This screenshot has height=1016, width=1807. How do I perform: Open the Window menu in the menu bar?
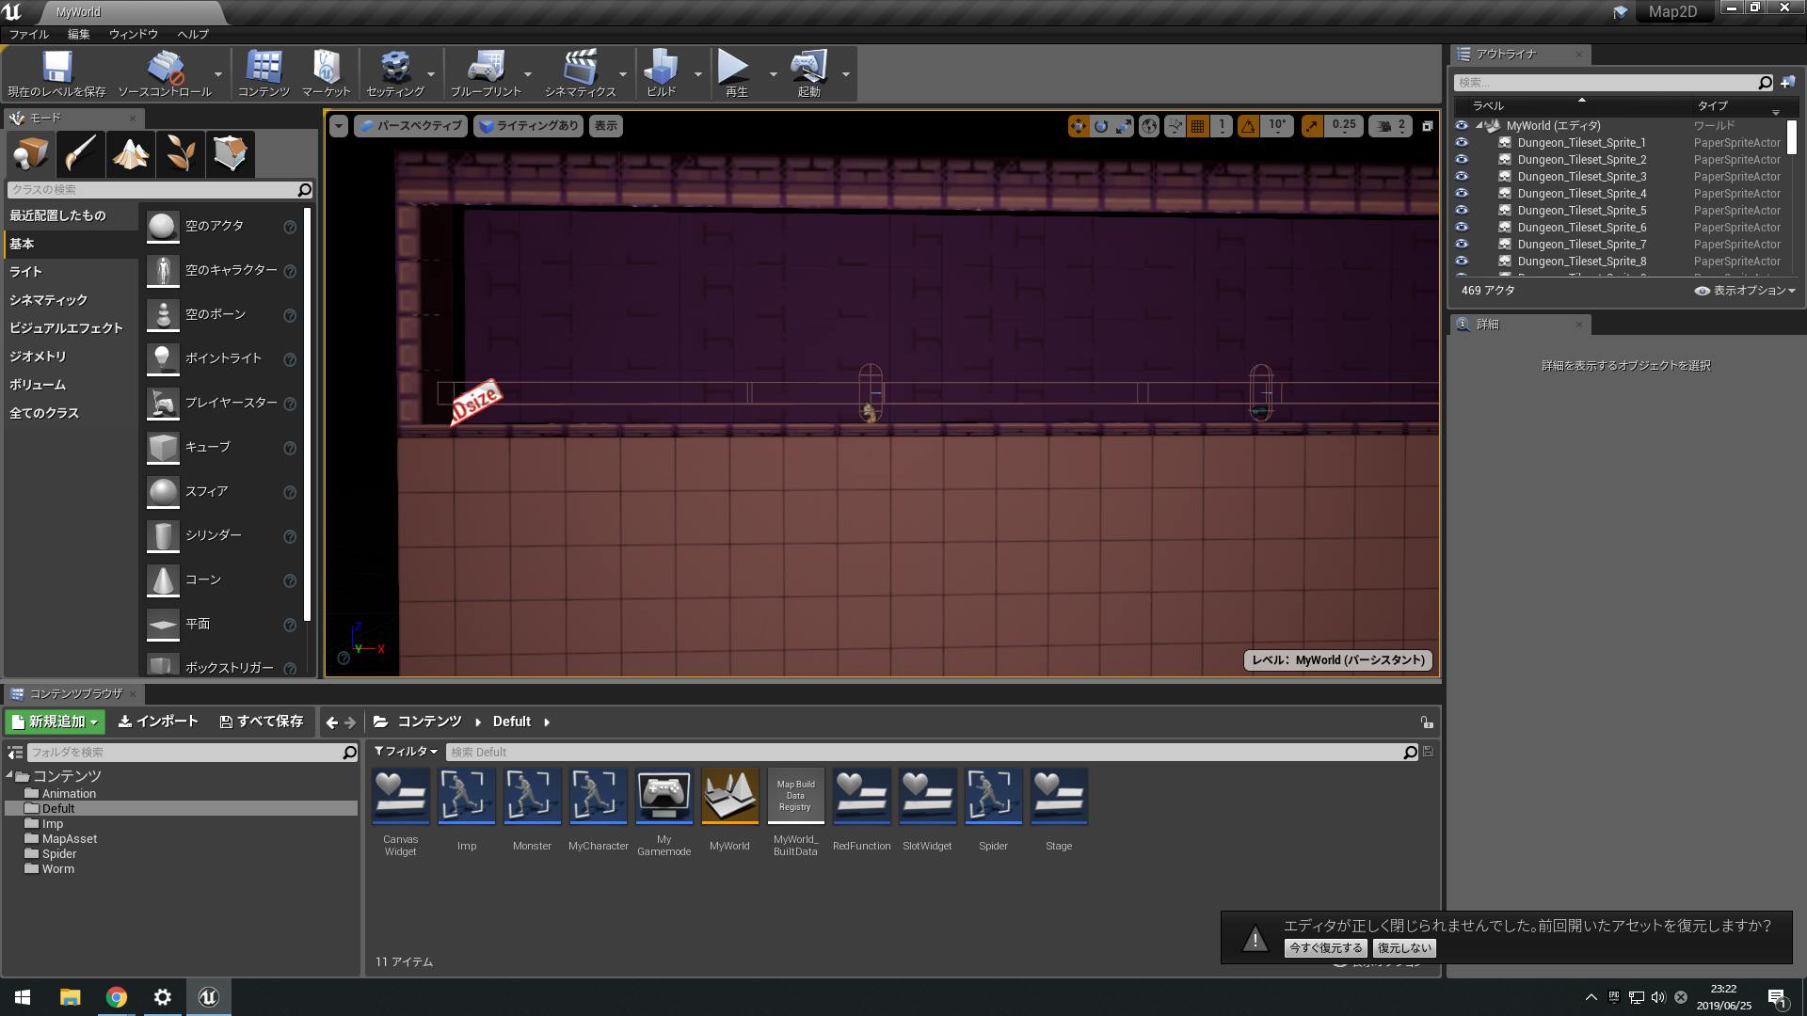(133, 34)
